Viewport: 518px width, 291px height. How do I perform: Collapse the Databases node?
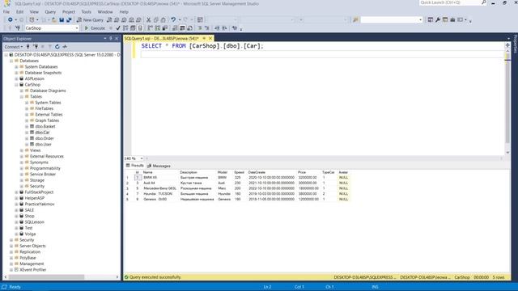11,61
